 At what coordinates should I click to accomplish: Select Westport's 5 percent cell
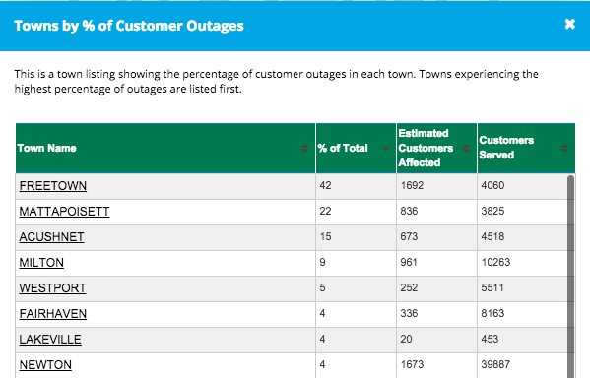pos(356,288)
